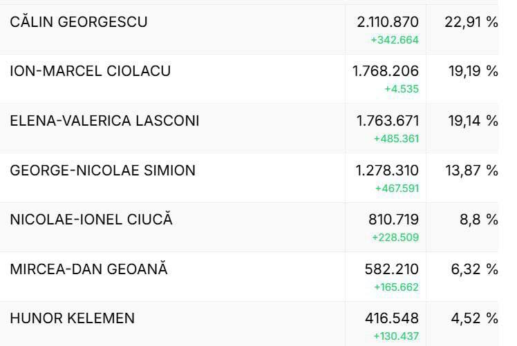Click the green +342.664 vote increase

click(395, 40)
